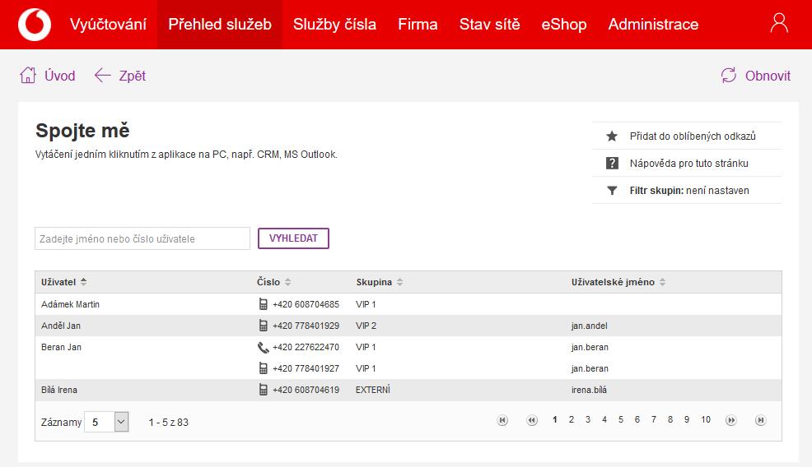This screenshot has width=812, height=467.
Task: Go to page 7 of results
Action: (654, 419)
